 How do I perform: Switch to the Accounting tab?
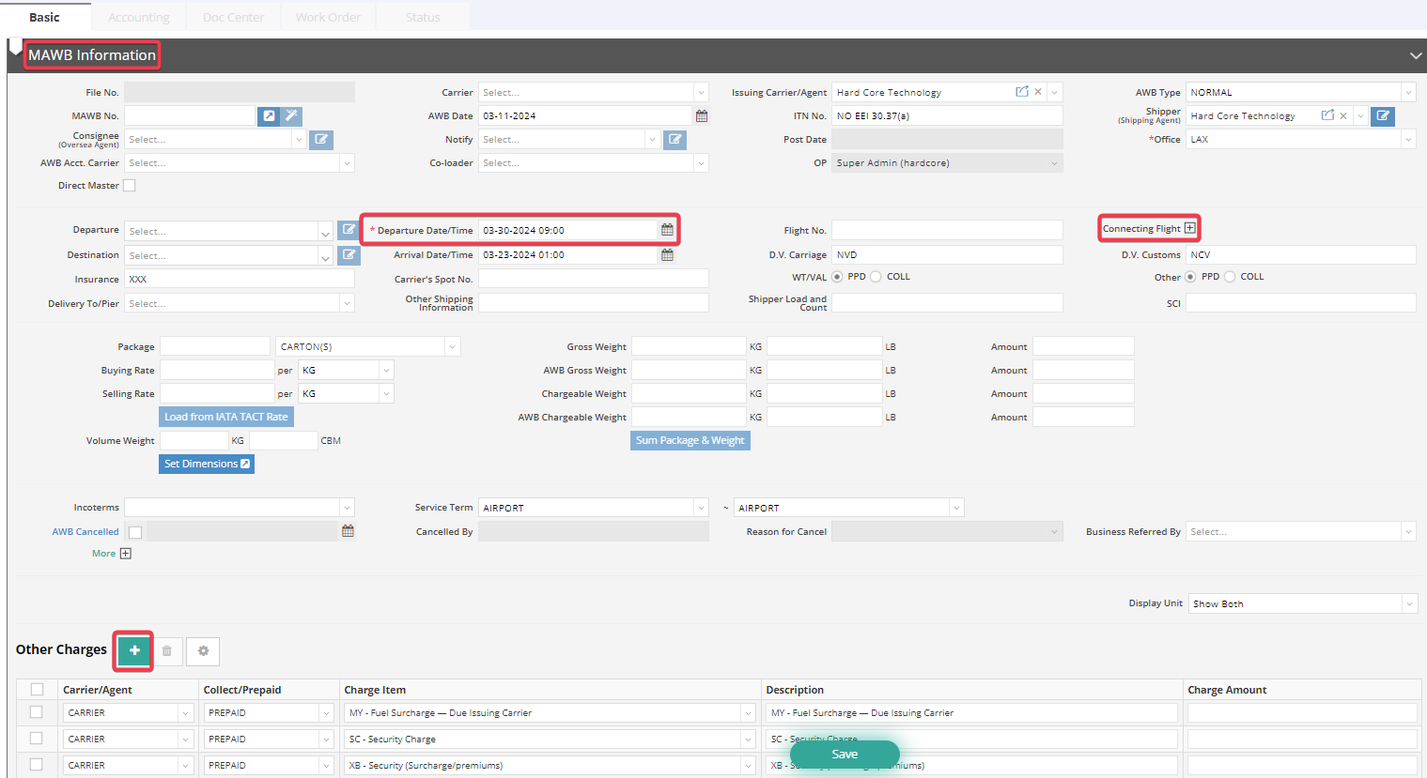pos(139,17)
